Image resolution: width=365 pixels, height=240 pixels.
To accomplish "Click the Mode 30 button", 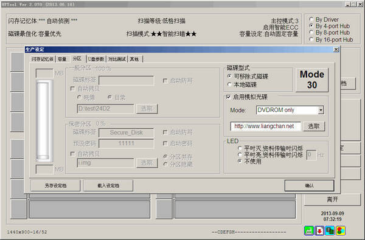I will 312,80.
